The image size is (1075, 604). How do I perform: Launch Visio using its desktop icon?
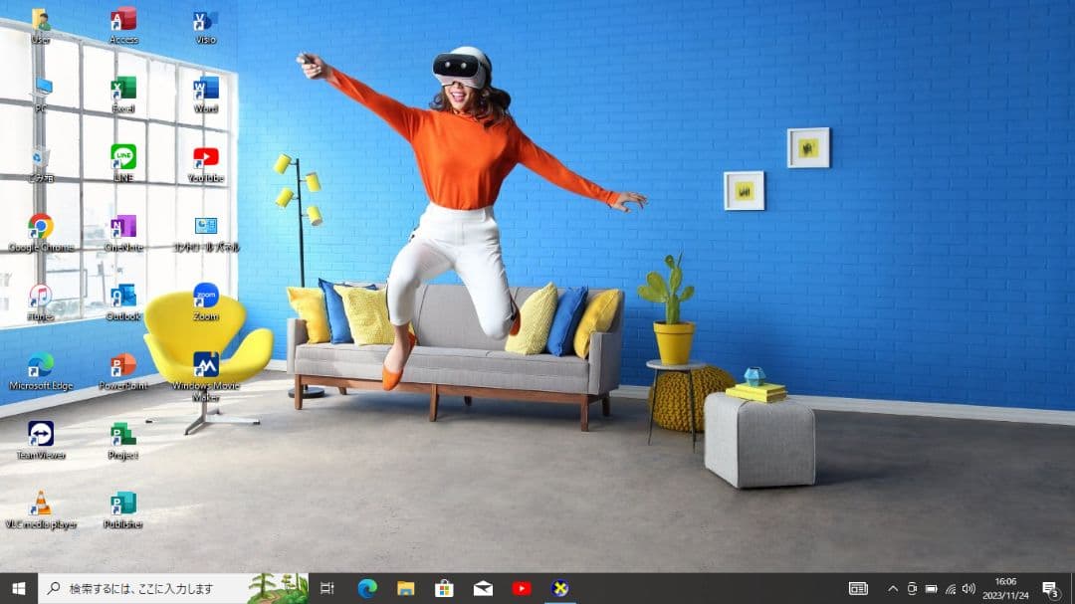tap(203, 22)
